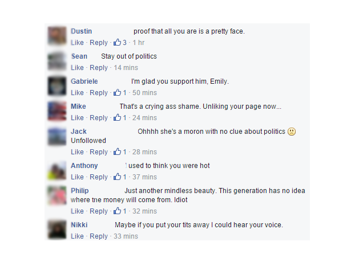Click the thumbs-up icon on Dustin's comment
Viewport: 359px width, 258px height.
pos(117,42)
